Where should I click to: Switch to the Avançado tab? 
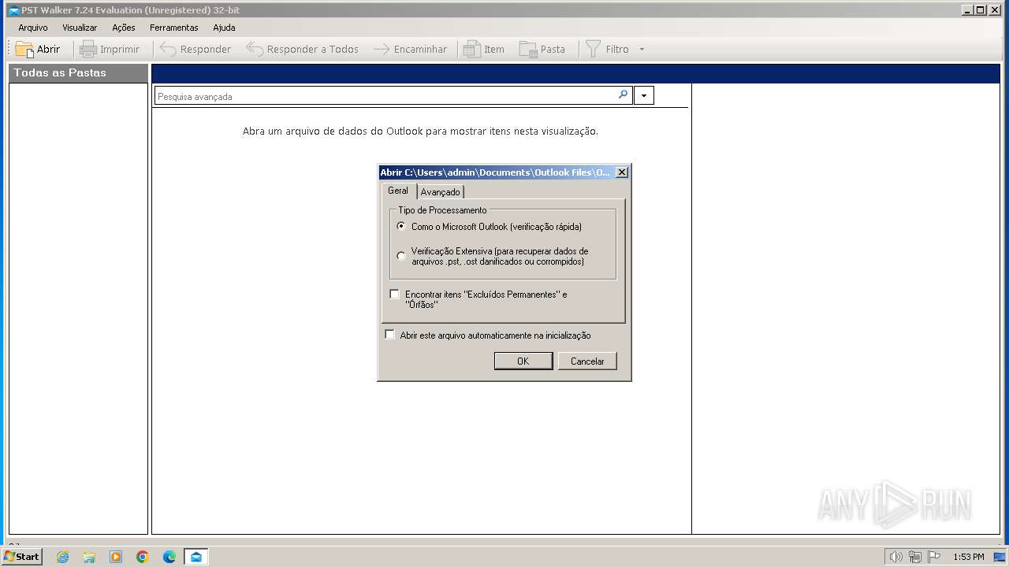[x=440, y=192]
